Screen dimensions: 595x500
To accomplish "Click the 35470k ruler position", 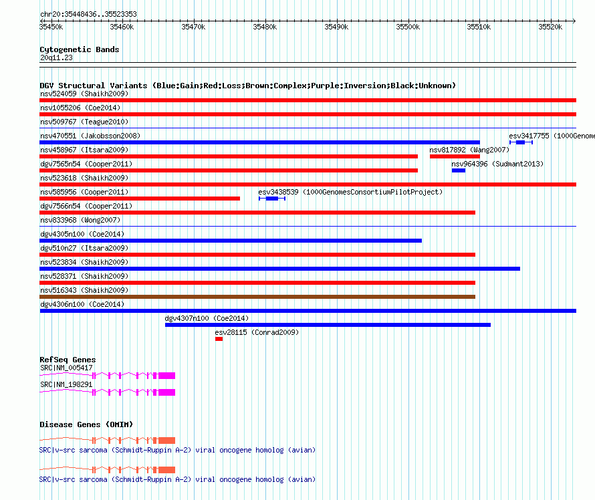I will click(x=193, y=27).
